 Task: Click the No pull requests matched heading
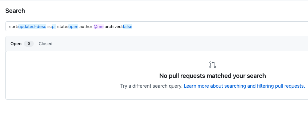(x=213, y=76)
